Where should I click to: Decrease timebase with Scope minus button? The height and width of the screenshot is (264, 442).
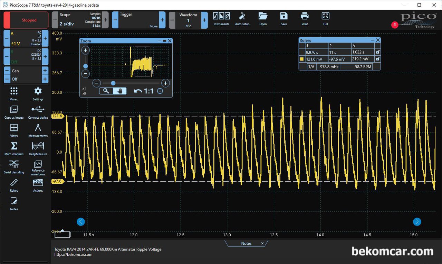[55, 20]
